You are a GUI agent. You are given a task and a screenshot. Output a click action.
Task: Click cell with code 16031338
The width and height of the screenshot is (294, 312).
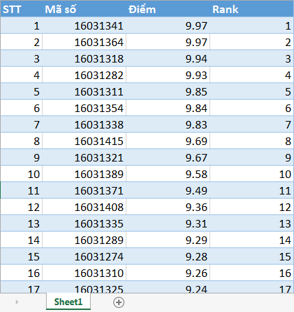[x=84, y=124]
